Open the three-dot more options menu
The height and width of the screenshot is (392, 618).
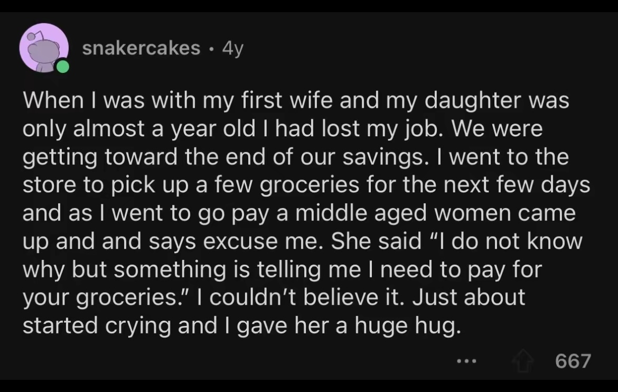tap(467, 362)
